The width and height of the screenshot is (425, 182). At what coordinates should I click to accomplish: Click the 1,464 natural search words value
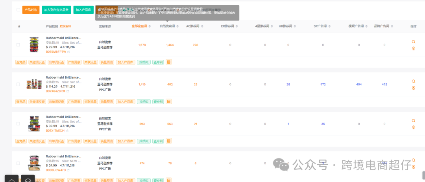170,45
